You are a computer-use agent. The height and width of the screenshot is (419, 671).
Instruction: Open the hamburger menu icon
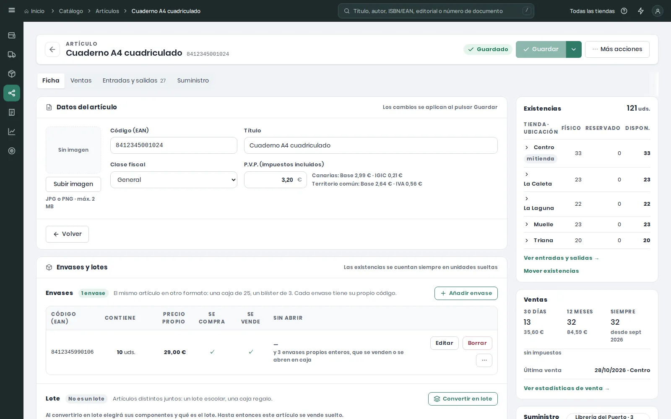click(x=12, y=10)
